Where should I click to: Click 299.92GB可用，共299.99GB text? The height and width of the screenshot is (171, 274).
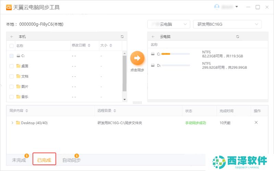point(225,67)
